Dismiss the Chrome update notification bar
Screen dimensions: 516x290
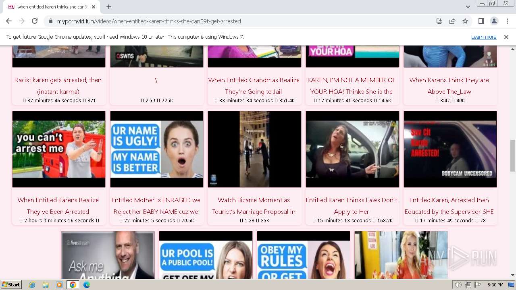506,37
